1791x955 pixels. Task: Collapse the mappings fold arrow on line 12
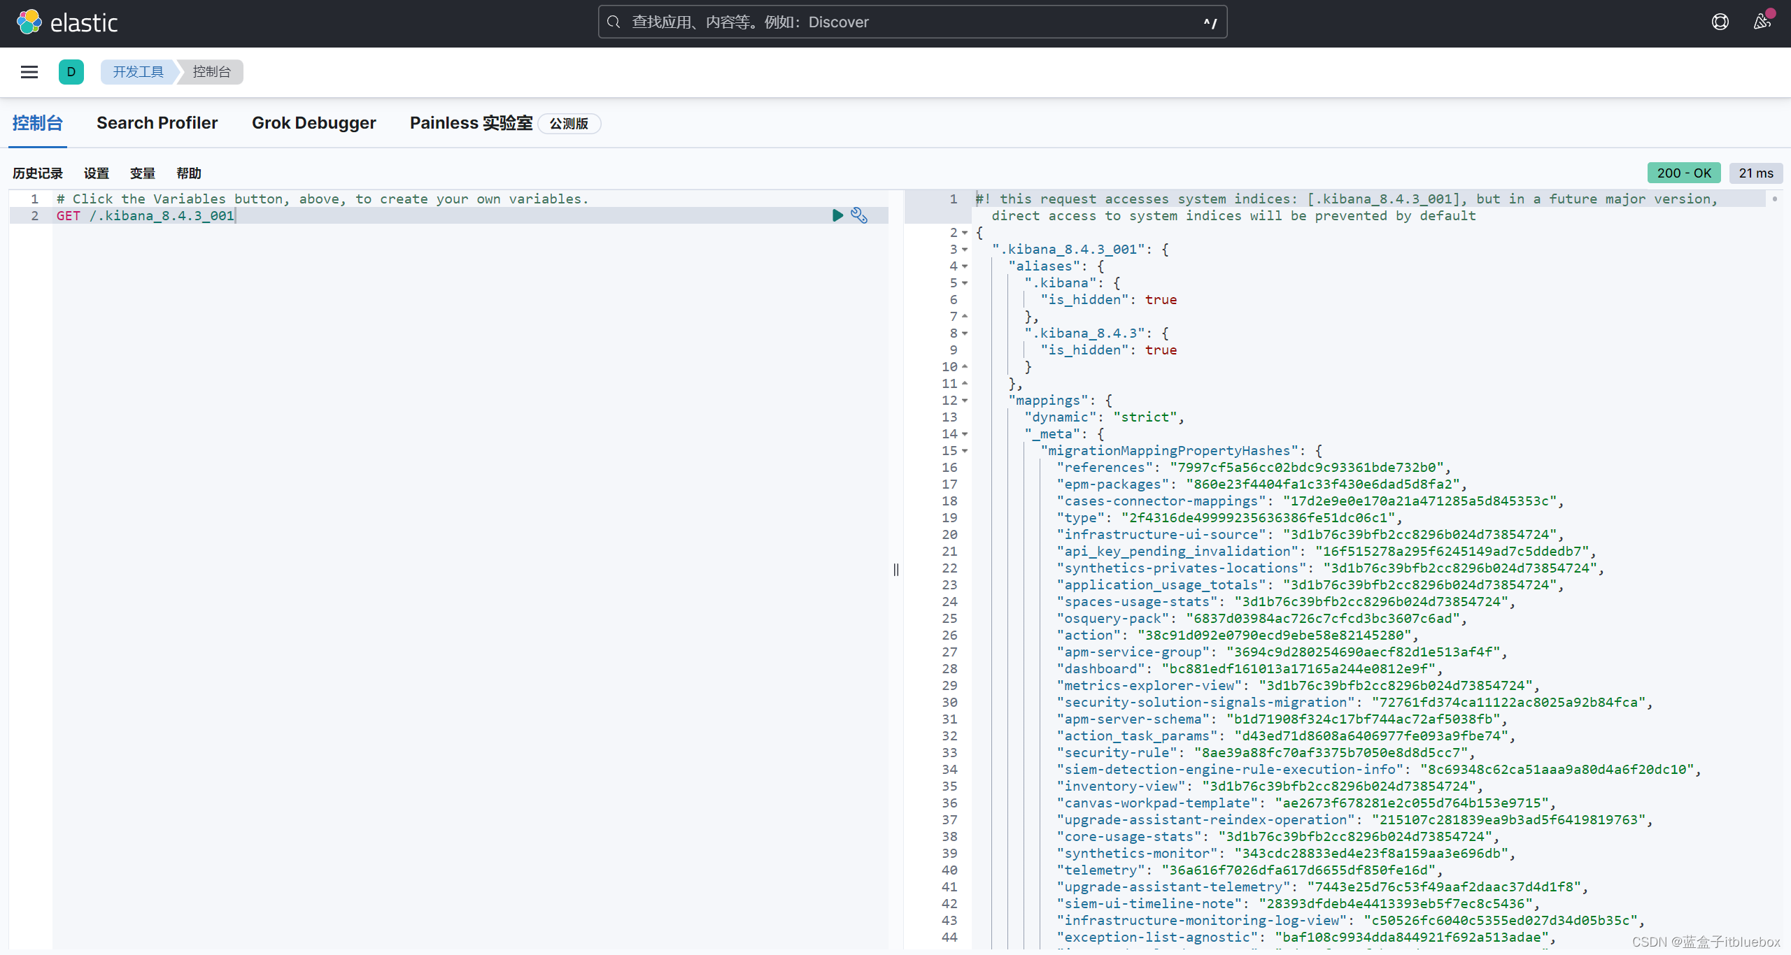click(x=965, y=401)
